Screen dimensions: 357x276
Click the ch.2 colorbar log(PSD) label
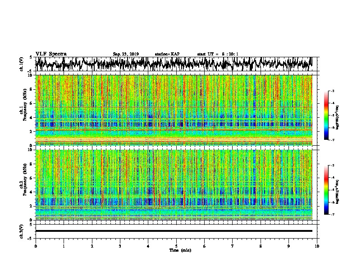[x=337, y=192]
